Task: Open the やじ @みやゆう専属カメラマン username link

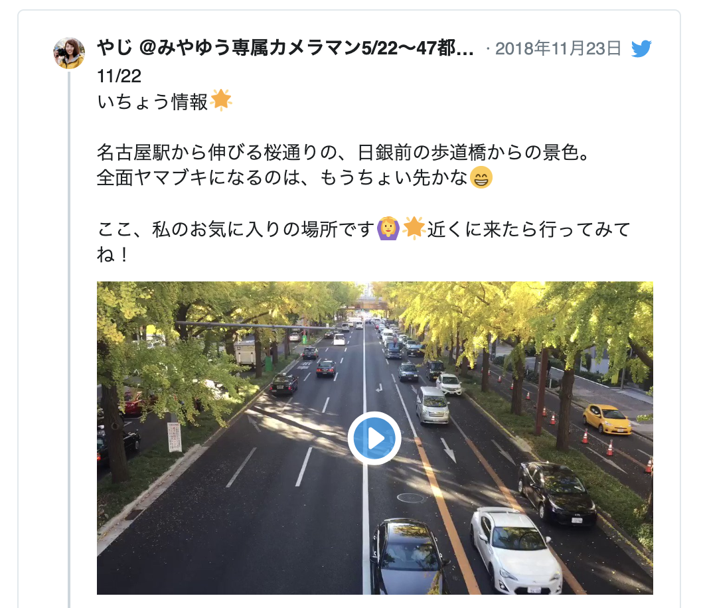Action: (x=285, y=48)
